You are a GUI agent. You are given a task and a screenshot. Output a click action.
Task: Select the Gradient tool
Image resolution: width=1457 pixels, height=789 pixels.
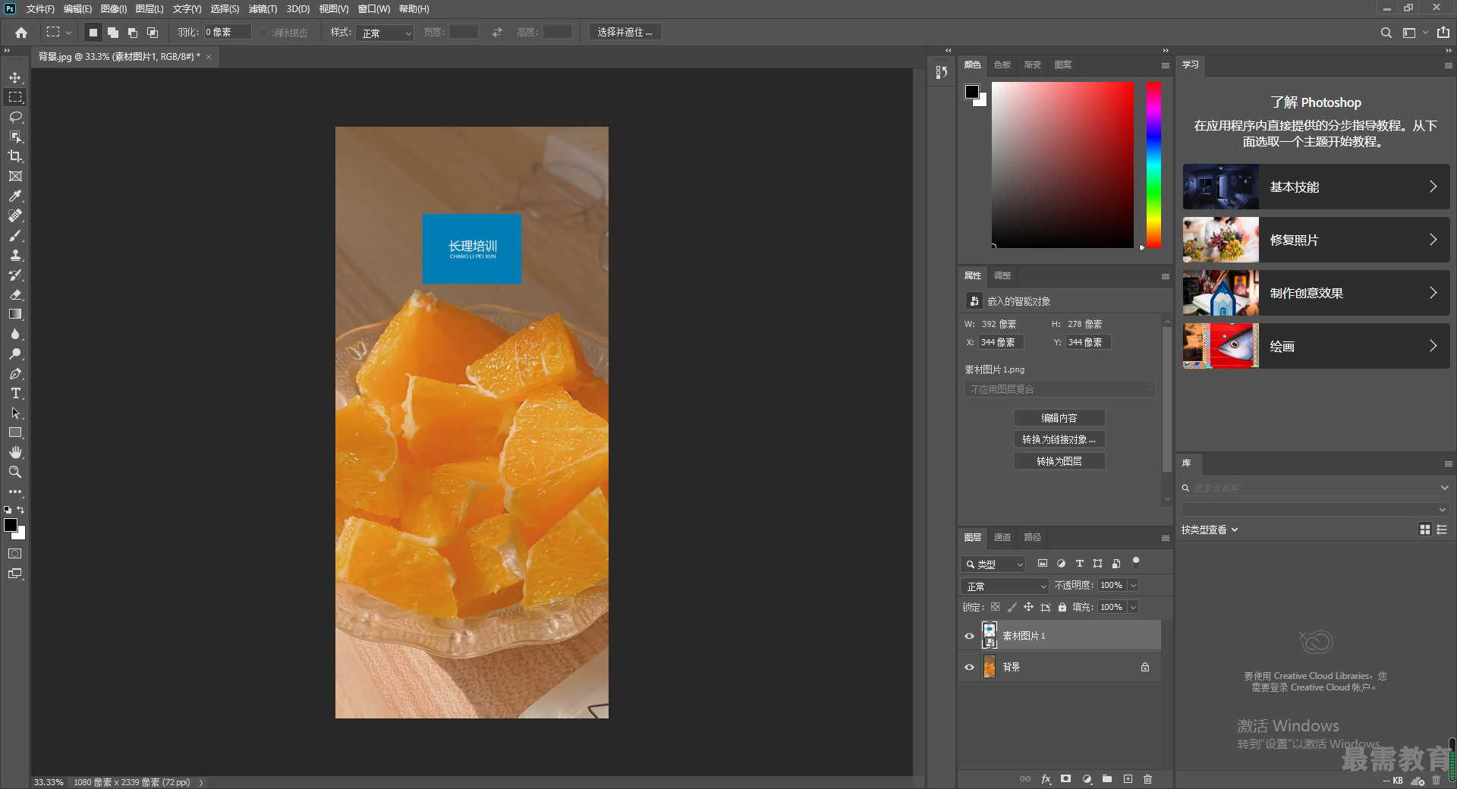[15, 314]
